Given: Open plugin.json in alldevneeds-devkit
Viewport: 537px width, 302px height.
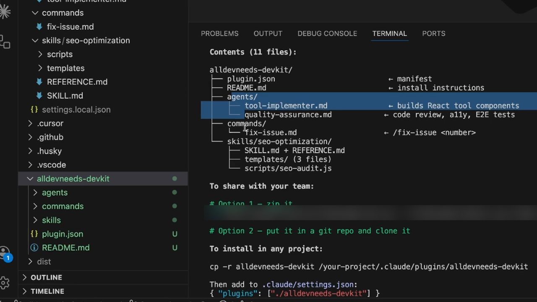Looking at the screenshot, I should click(x=63, y=234).
